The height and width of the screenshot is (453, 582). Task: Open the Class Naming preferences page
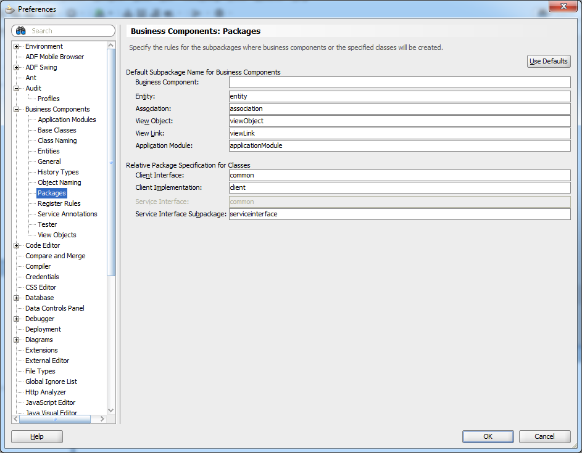click(x=56, y=140)
